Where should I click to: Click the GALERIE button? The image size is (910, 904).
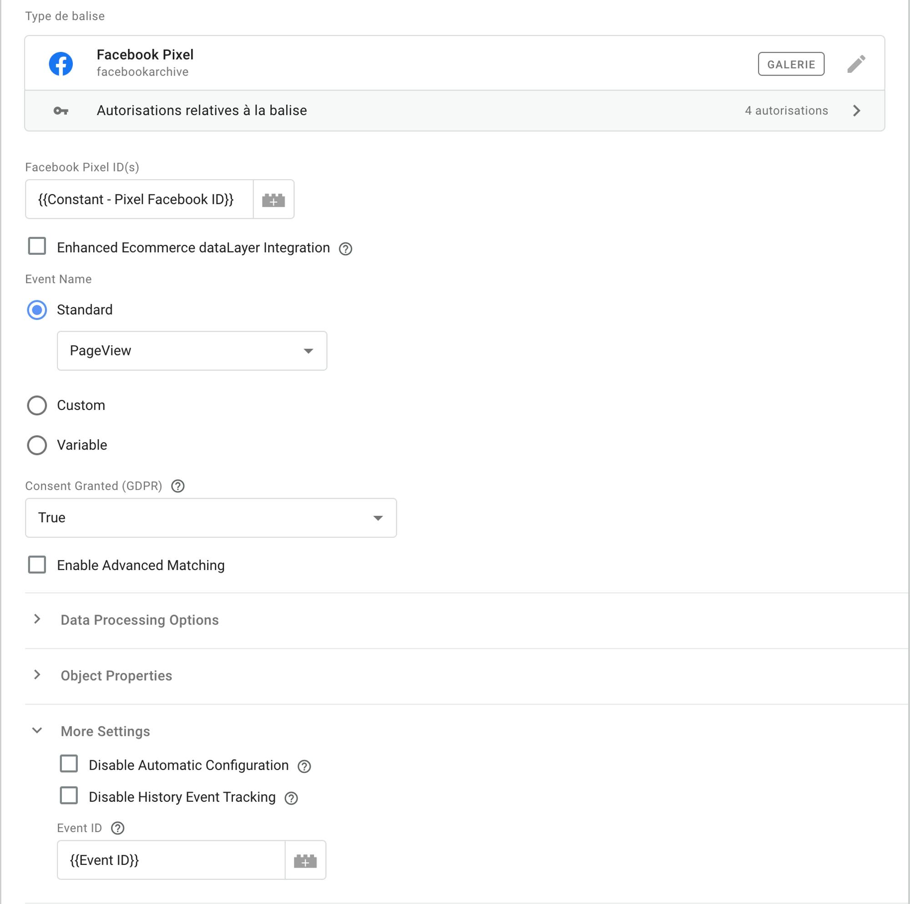[791, 64]
